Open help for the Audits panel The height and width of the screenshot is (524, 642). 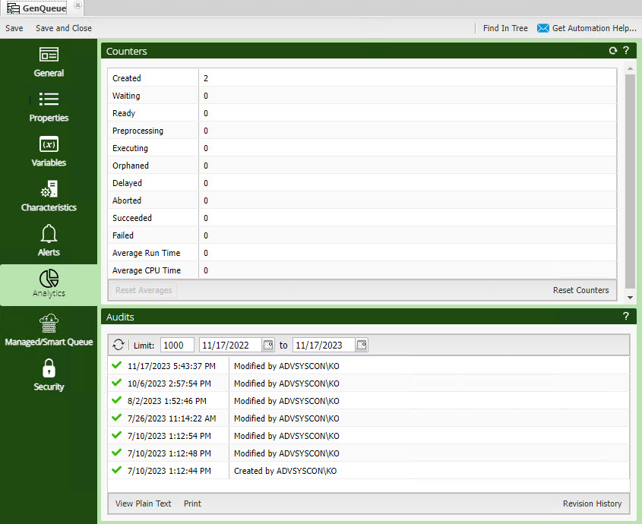[625, 316]
